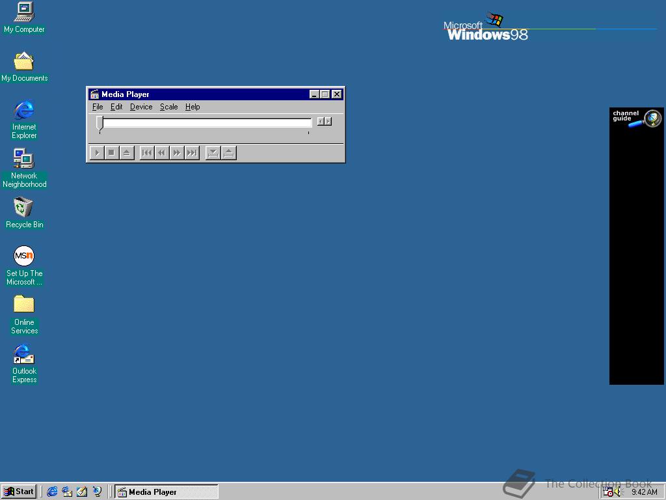
Task: Click the volume speaker tray icon
Action: [617, 492]
